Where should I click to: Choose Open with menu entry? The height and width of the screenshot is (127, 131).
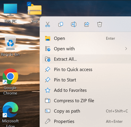86,49
